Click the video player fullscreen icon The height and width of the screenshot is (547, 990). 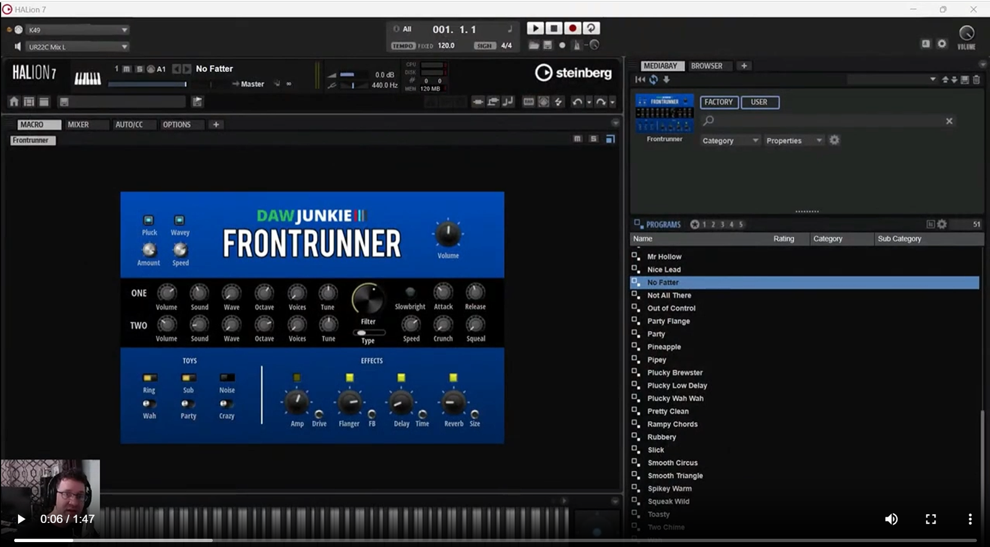tap(931, 519)
